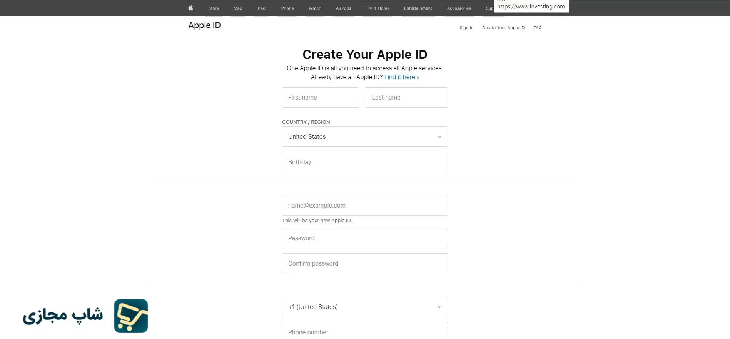Click the Create Your Apple ID link

[x=503, y=28]
